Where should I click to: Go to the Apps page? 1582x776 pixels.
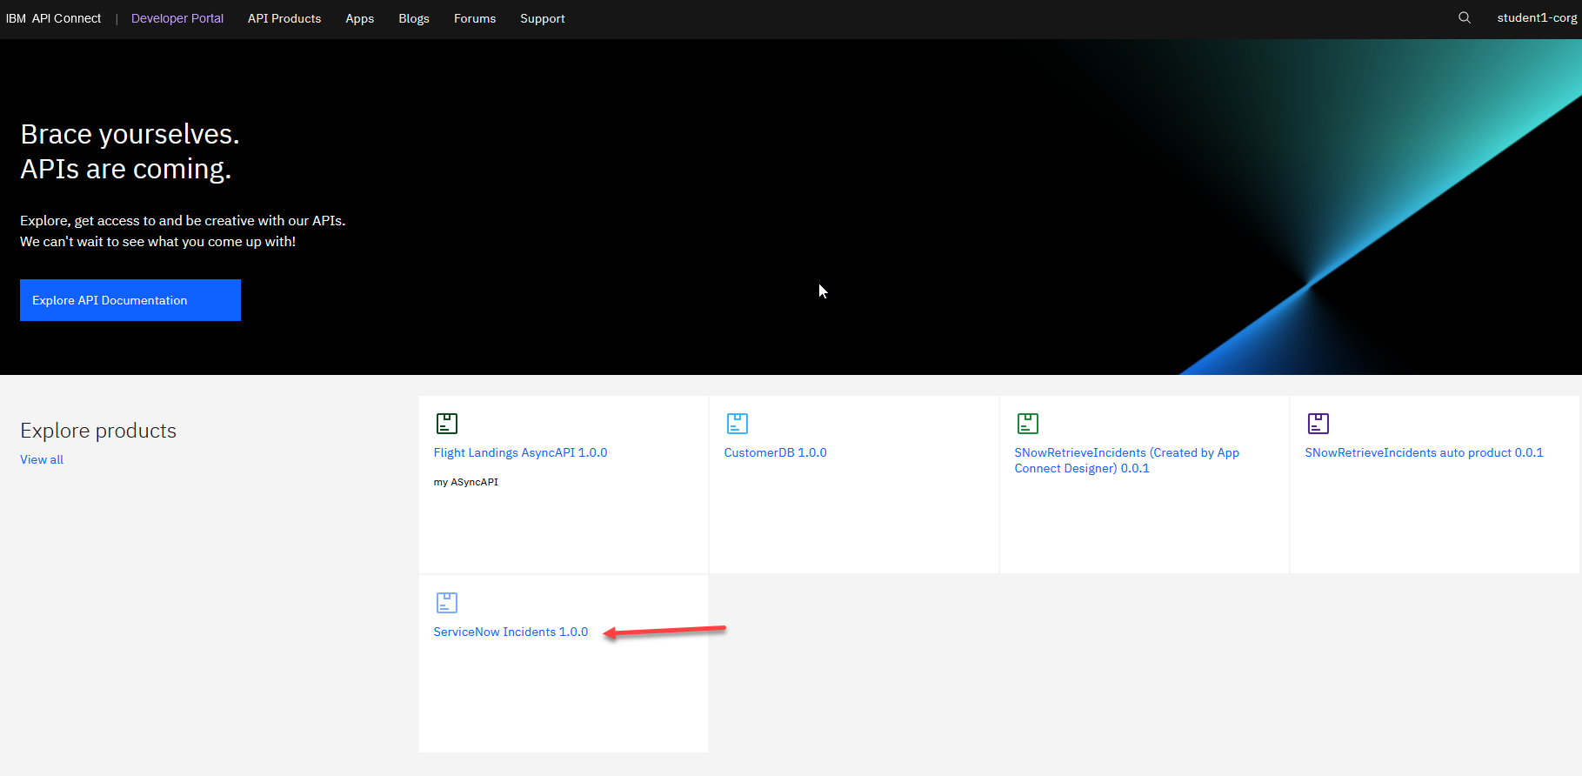(359, 18)
